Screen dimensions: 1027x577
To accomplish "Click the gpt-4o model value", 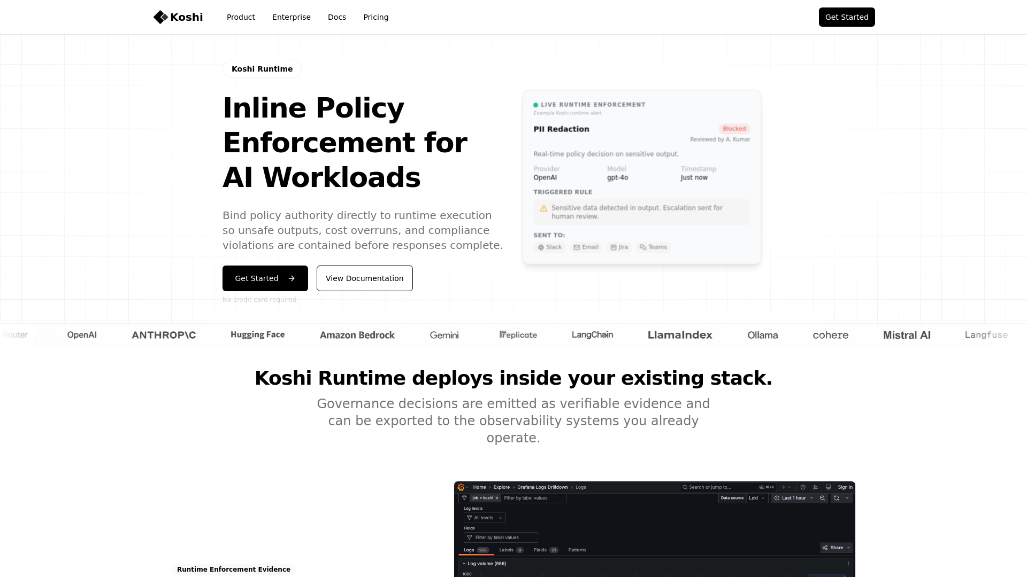I will pos(617,178).
